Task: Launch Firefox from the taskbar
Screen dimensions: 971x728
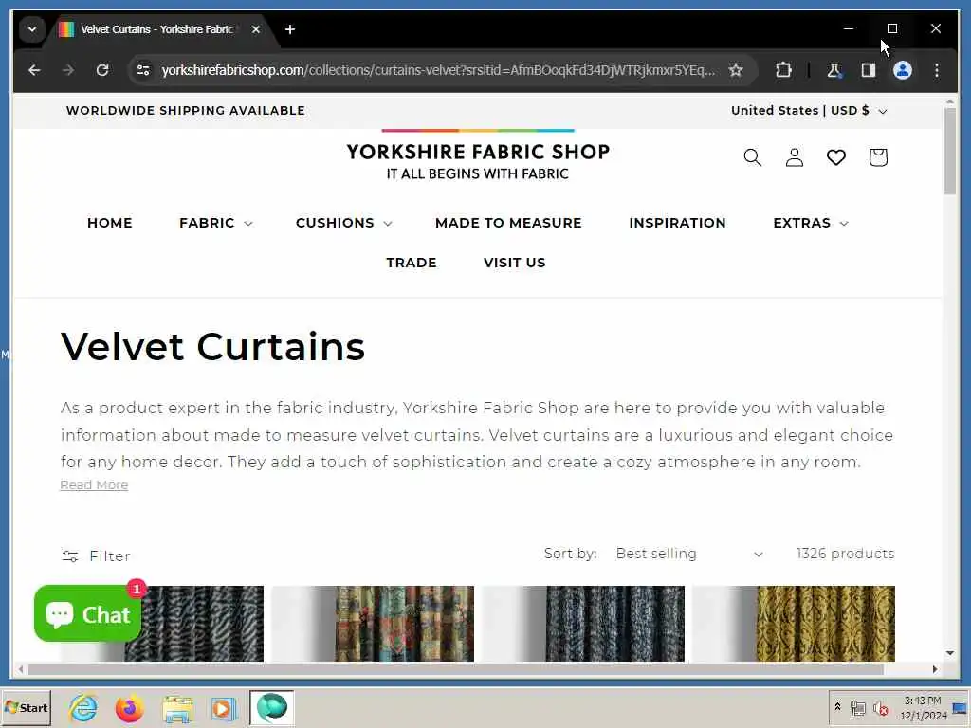Action: tap(129, 707)
